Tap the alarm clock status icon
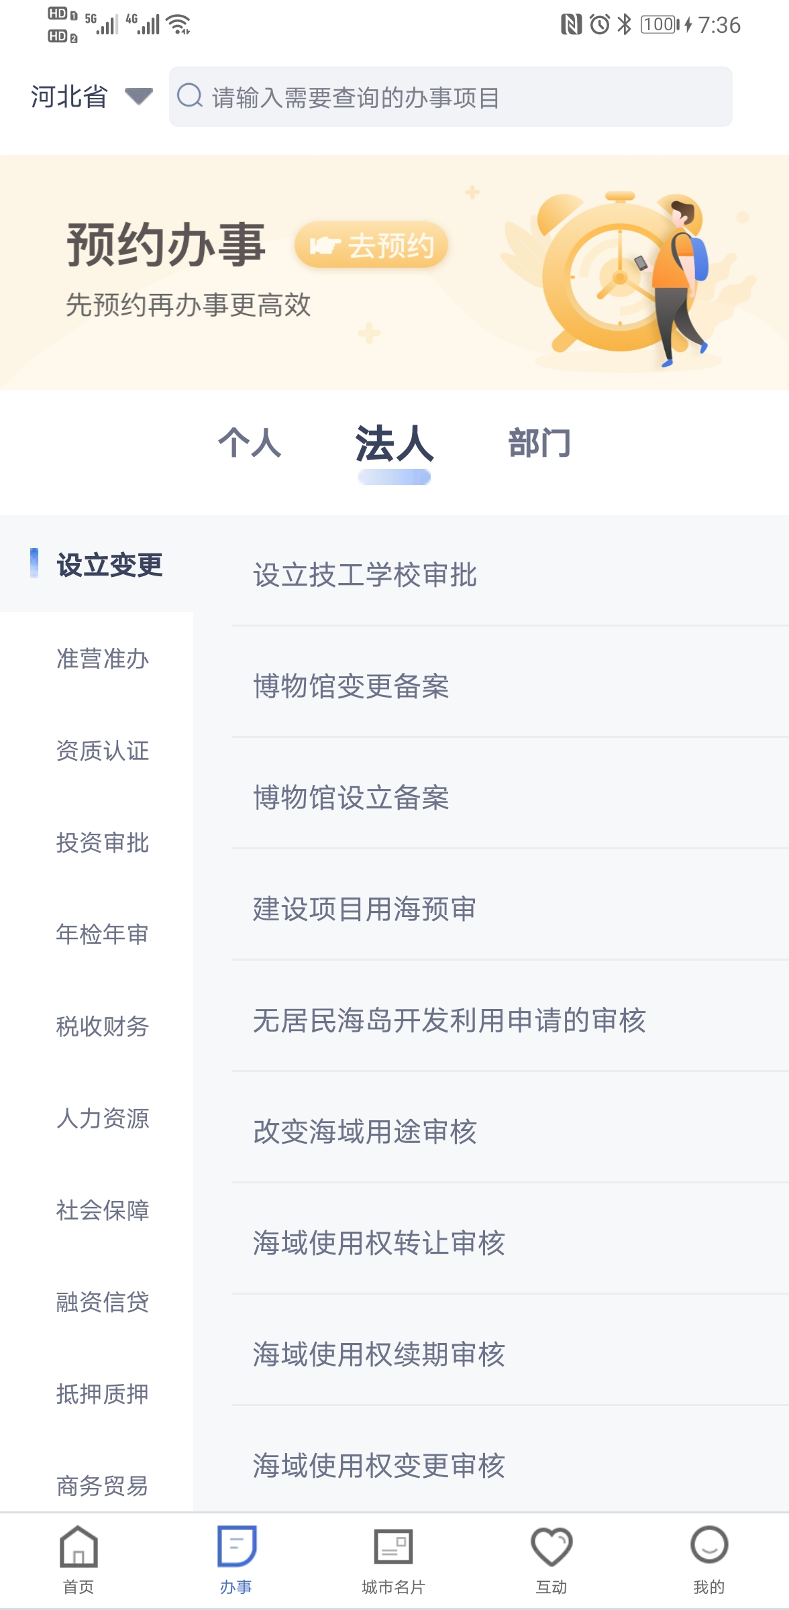The height and width of the screenshot is (1610, 789). click(x=599, y=25)
